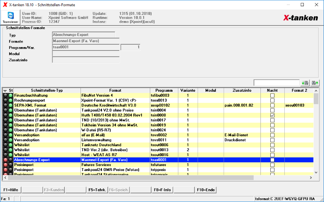Image resolution: width=324 pixels, height=202 pixels.
Task: Click the St column header
Action: tap(11, 90)
